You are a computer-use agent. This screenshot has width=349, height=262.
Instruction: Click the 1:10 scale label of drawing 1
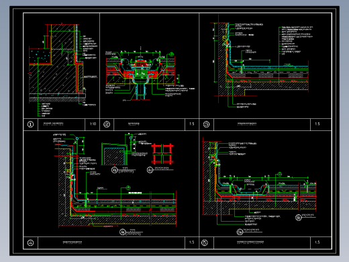pos(93,124)
